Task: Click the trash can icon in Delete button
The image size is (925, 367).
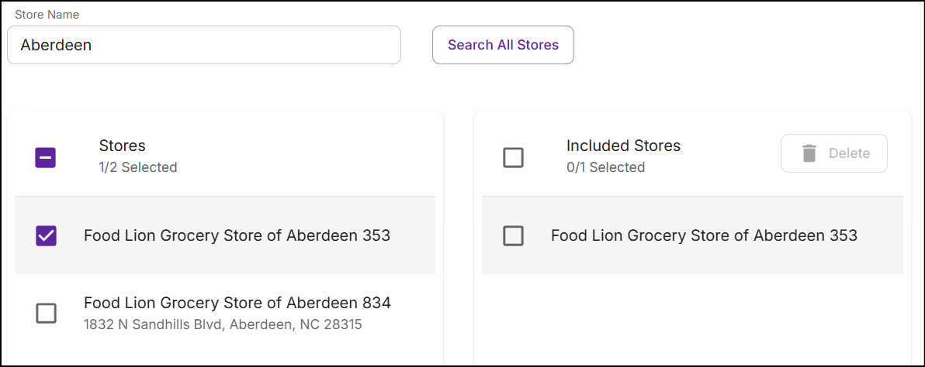Action: (809, 153)
